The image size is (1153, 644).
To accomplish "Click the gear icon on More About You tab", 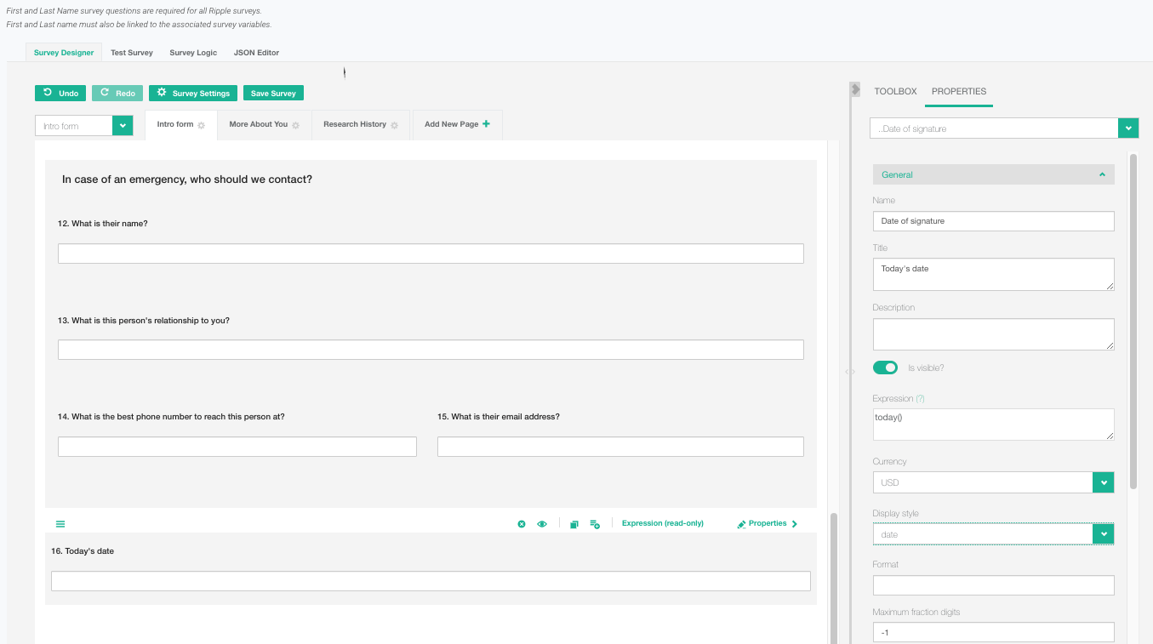I will [296, 125].
